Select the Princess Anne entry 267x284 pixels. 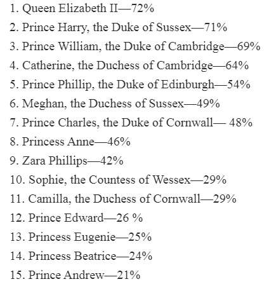pyautogui.click(x=70, y=142)
